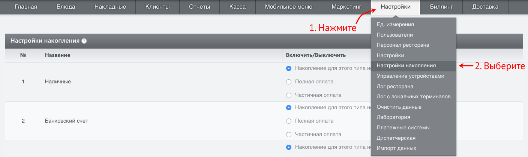Select Пользователи in the settings menu
The image size is (528, 157).
[414, 35]
